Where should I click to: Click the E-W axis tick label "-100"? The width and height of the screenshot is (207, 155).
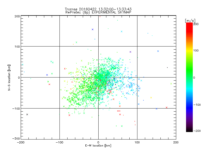click(x=60, y=142)
